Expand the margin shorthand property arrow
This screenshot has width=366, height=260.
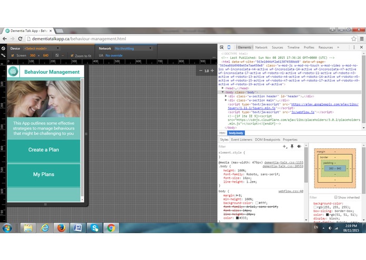tap(237, 195)
